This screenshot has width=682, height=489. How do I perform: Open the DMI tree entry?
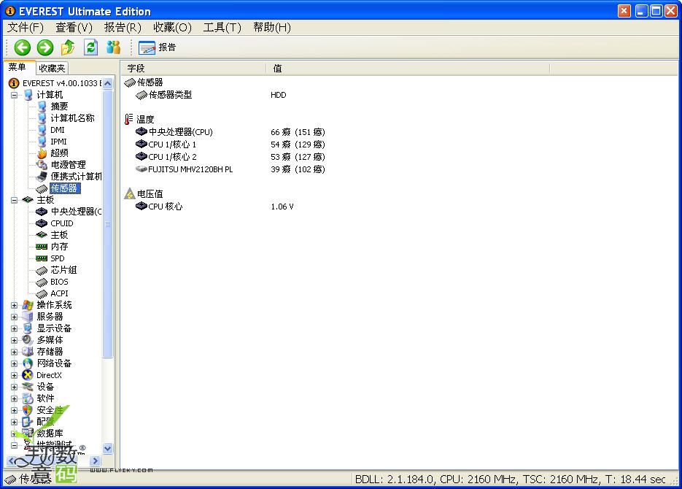58,130
